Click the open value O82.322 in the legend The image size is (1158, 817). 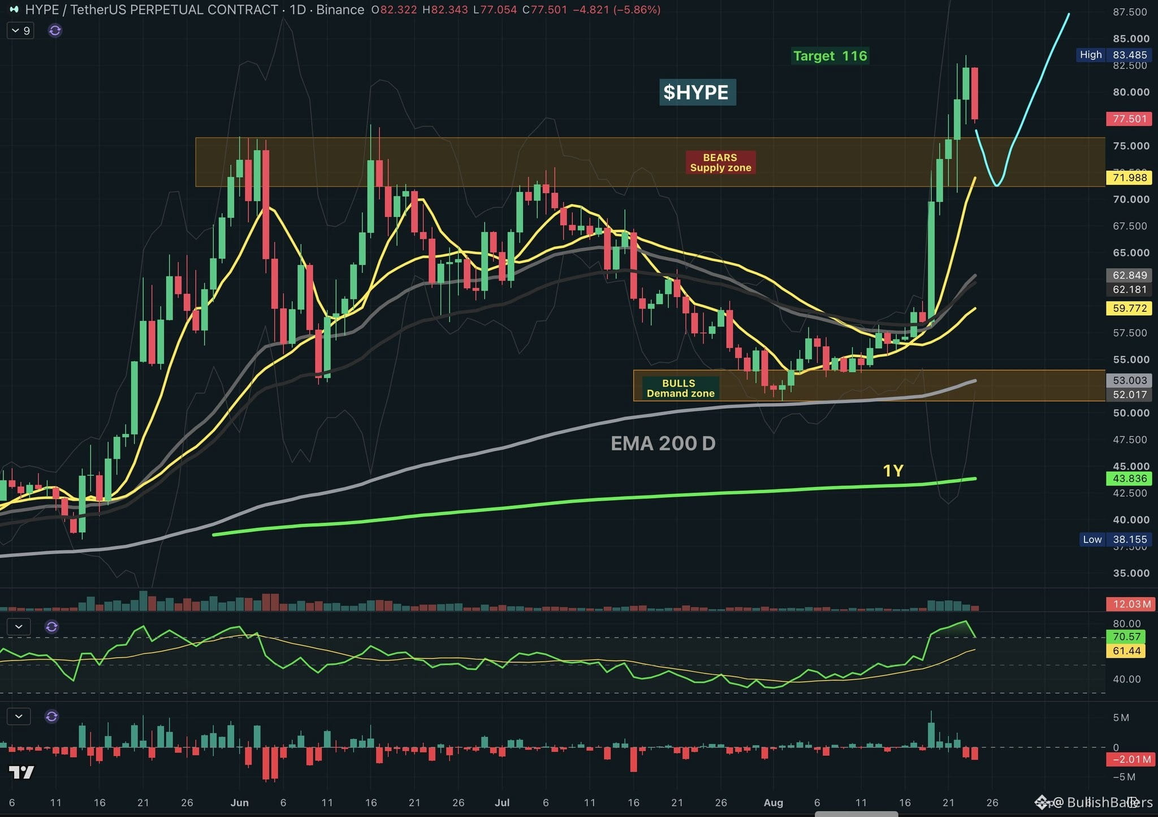point(394,10)
